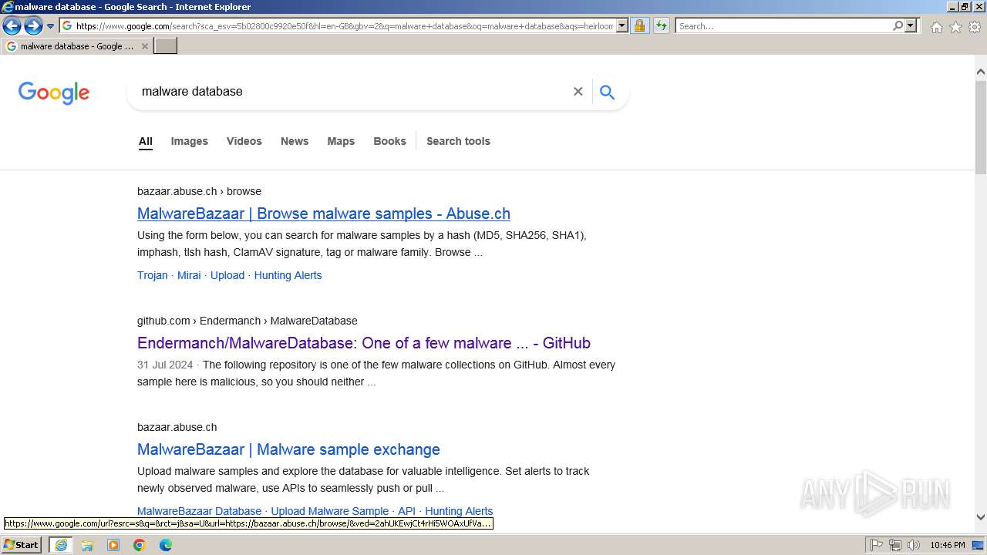This screenshot has height=555, width=987.
Task: Click the toolbar search magnifier icon
Action: 898,26
